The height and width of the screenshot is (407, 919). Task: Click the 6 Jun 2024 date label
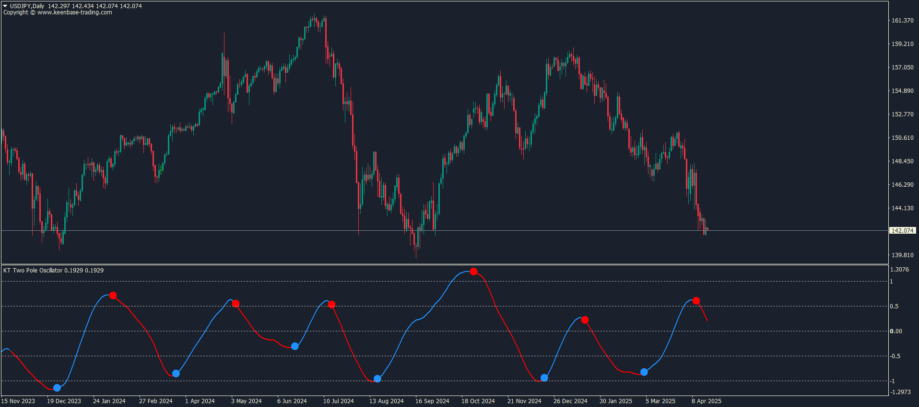click(292, 401)
